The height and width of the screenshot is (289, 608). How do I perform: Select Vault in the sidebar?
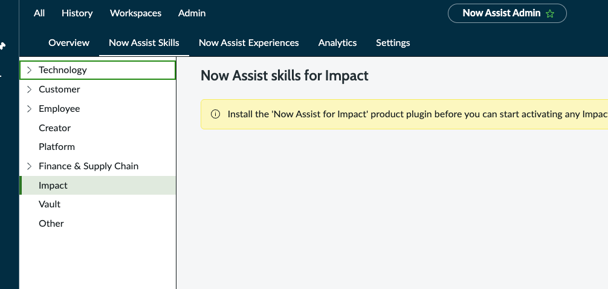click(x=98, y=204)
